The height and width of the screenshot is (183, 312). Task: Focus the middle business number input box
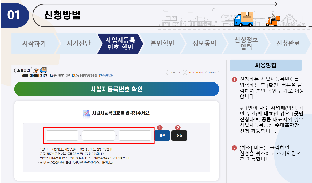click(x=98, y=135)
